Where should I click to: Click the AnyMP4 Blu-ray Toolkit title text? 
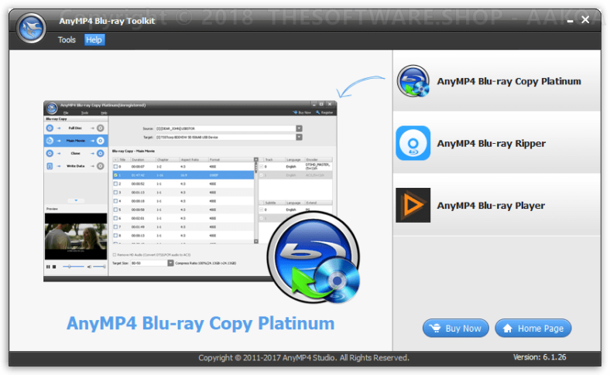click(107, 21)
